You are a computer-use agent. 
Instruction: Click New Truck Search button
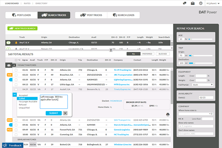click(x=22, y=28)
